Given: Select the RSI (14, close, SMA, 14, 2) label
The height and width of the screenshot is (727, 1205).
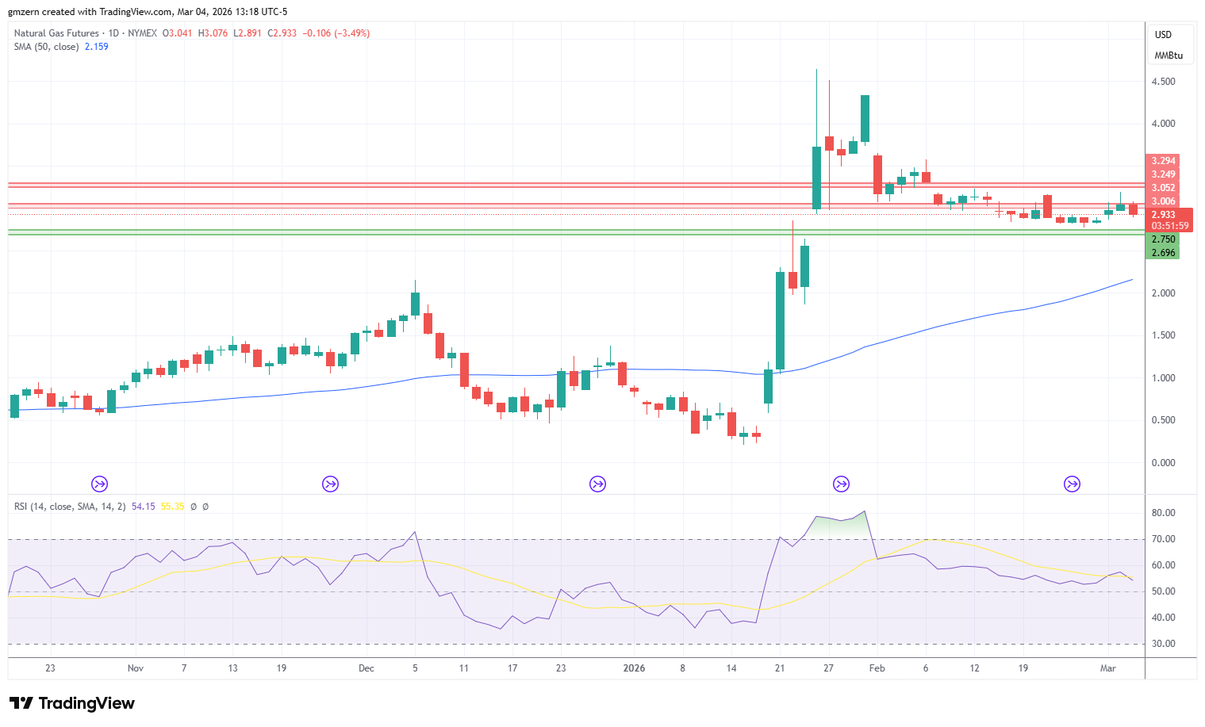Looking at the screenshot, I should pyautogui.click(x=70, y=507).
